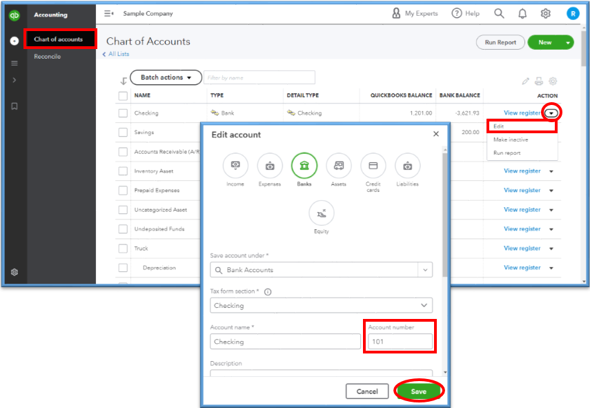The image size is (590, 408).
Task: Click the sort arrow icon beside Batch actions
Action: click(x=124, y=81)
